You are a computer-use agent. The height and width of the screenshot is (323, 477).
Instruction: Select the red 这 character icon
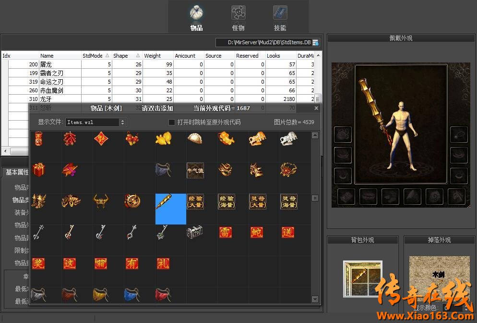[70, 263]
